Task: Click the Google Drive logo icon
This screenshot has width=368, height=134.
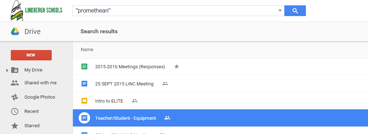Action: 15,31
